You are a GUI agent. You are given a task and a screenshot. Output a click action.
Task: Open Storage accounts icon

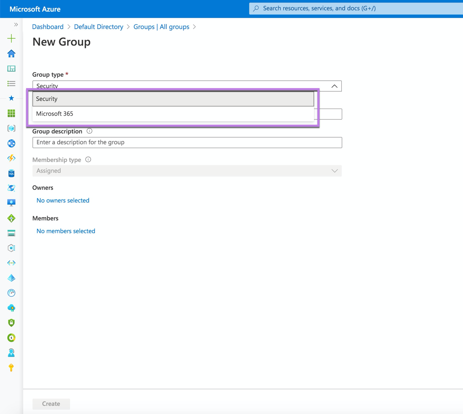[11, 234]
